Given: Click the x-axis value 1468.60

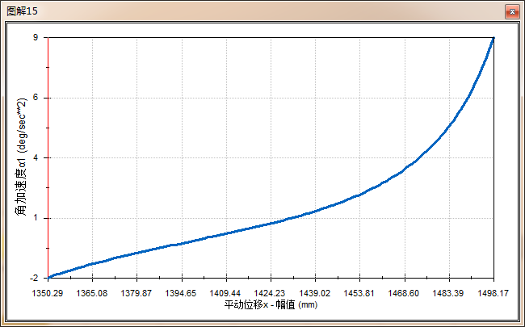Looking at the screenshot, I should coord(404,293).
